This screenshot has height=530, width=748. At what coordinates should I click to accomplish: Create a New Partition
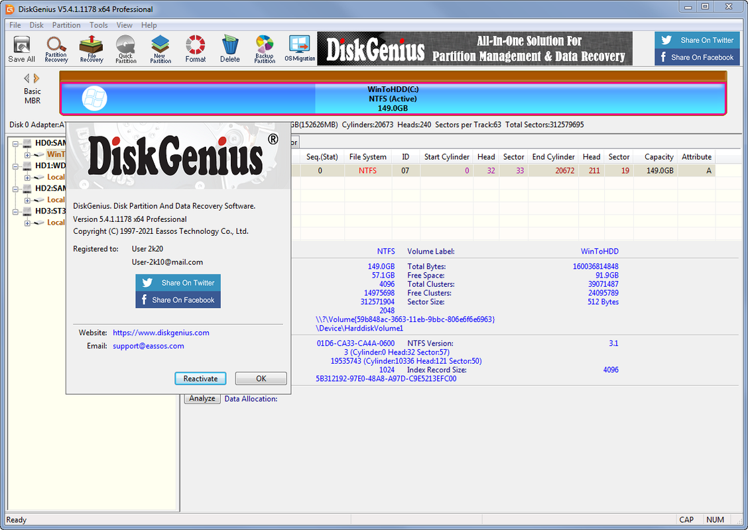click(160, 49)
